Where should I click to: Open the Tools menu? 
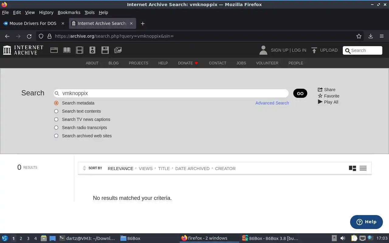pos(89,12)
